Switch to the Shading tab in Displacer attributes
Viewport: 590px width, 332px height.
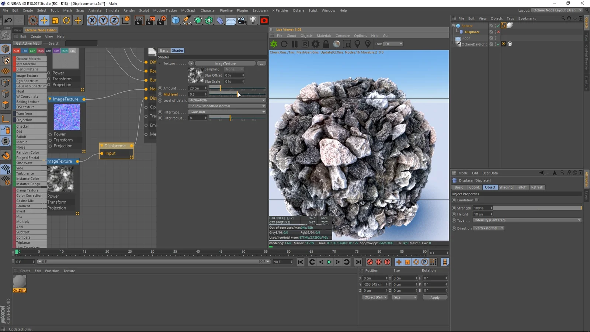506,187
